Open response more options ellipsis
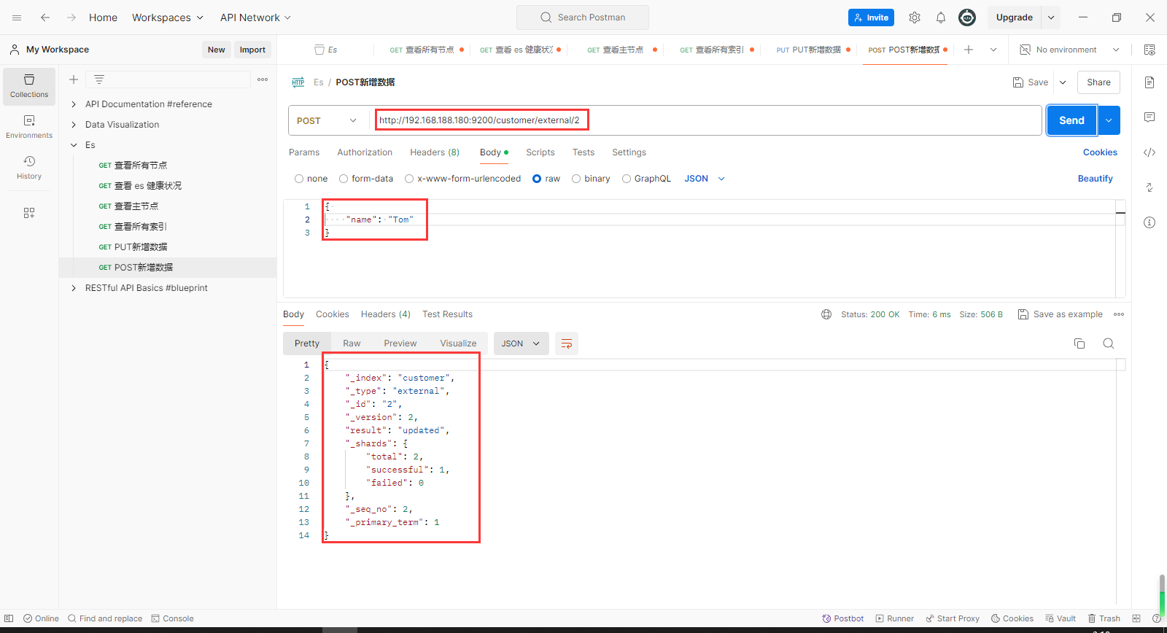The image size is (1167, 633). pos(1119,314)
